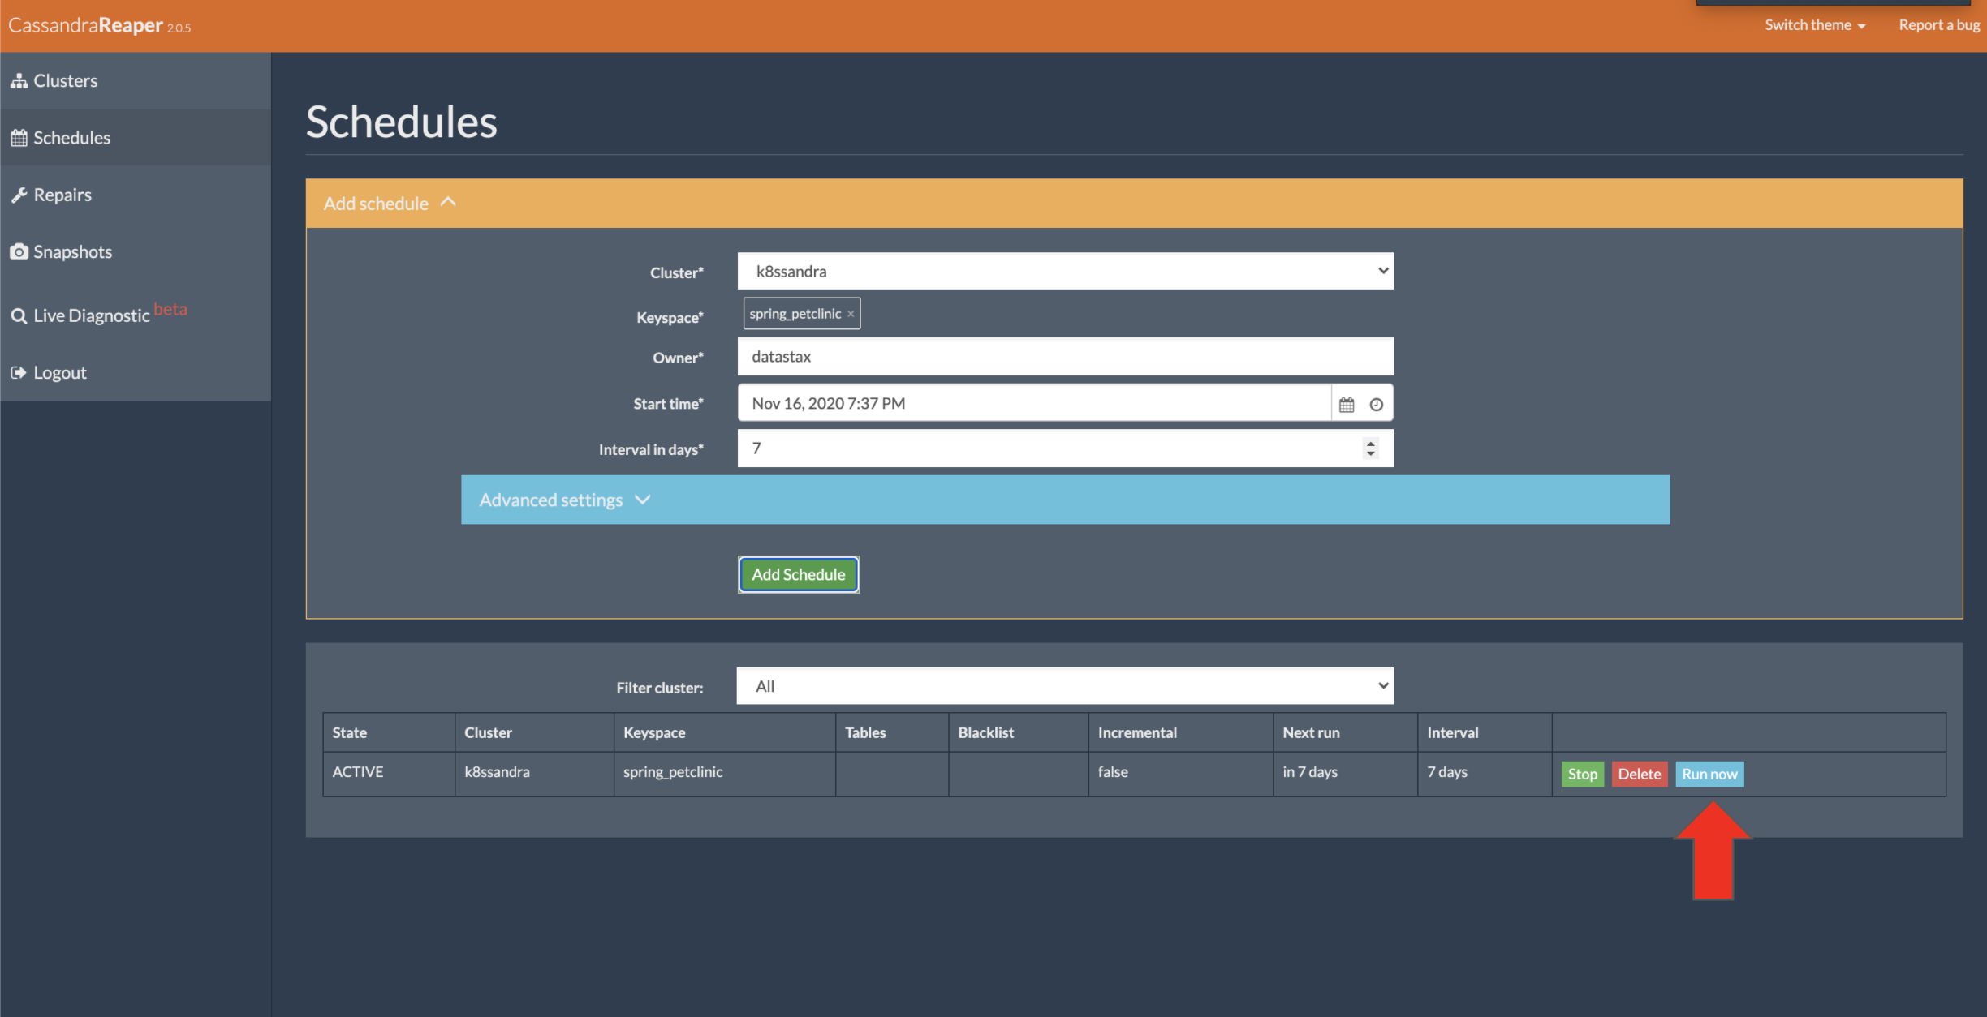
Task: Click the Start time input field
Action: [1034, 403]
